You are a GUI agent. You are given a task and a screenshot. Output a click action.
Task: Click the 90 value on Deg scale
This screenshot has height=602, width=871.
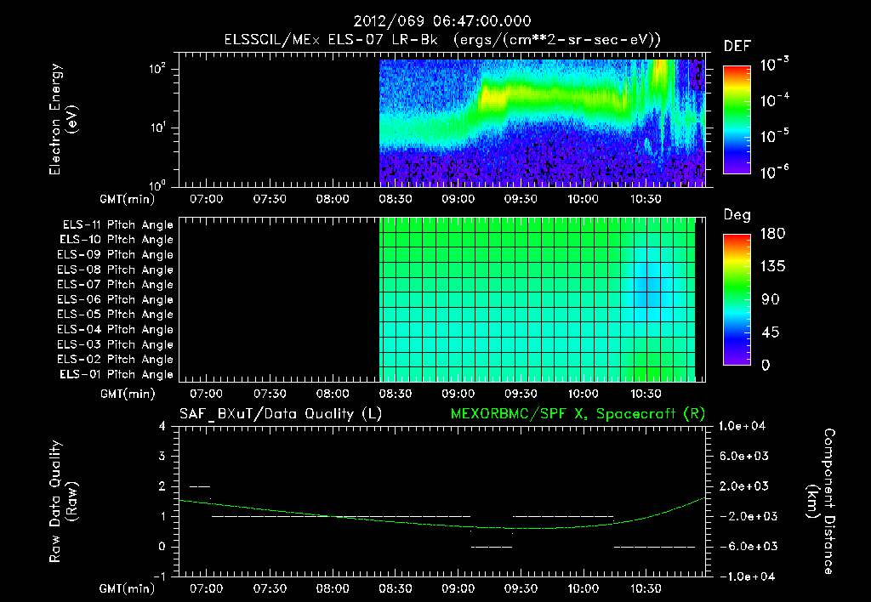pyautogui.click(x=771, y=300)
